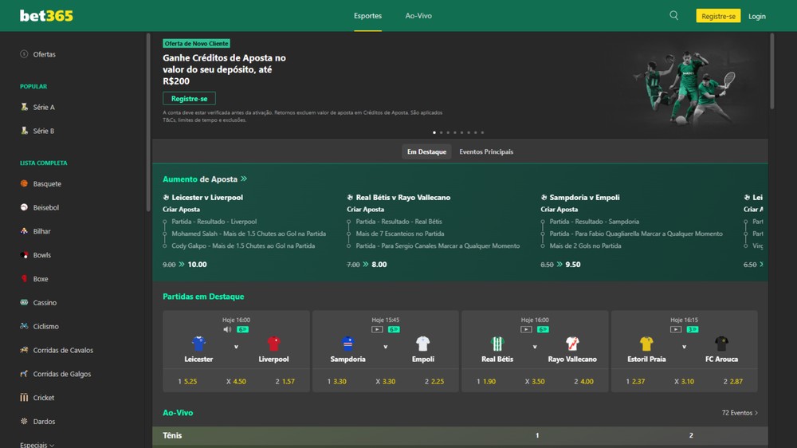
Task: Click the main page vertical scrollbar
Action: click(772, 71)
